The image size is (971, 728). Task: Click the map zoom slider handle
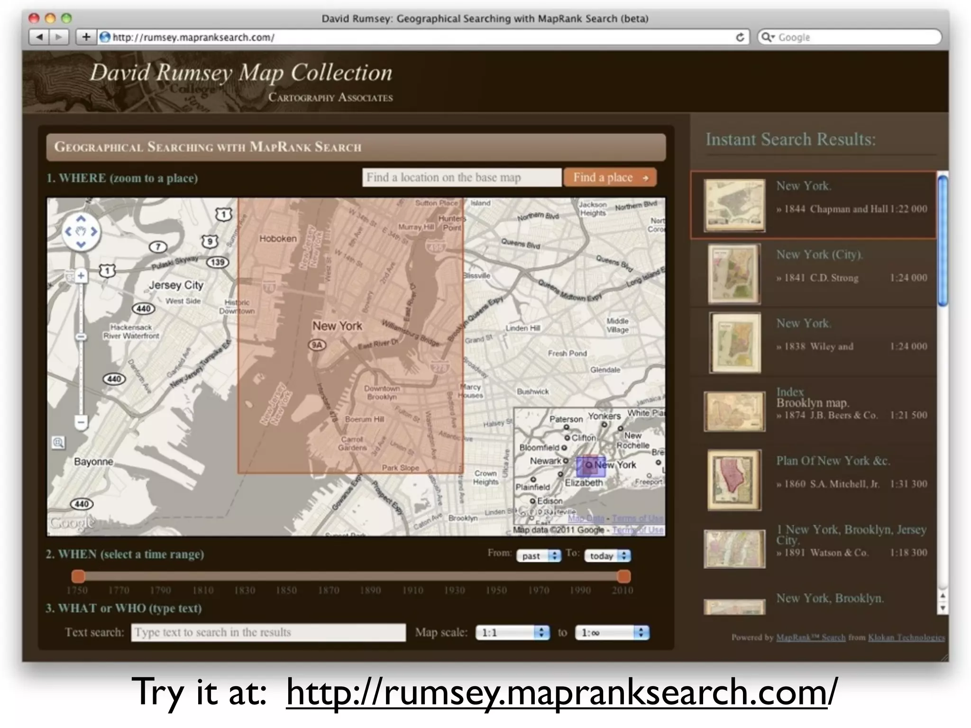tap(81, 337)
